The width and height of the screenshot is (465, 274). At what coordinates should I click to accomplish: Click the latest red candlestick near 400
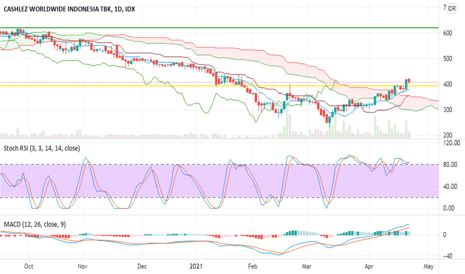point(409,81)
